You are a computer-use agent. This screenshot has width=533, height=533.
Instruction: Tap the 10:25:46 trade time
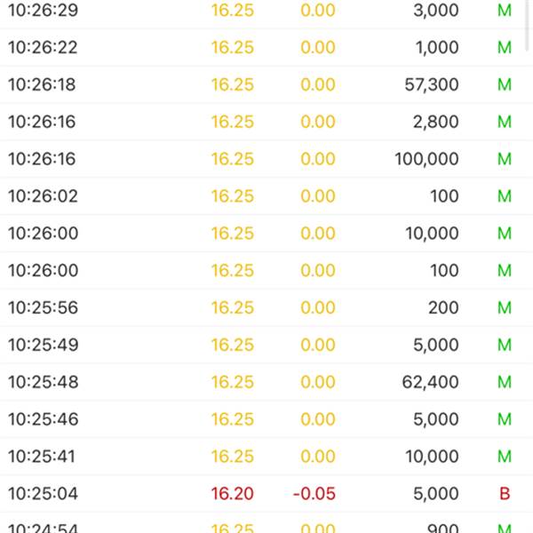(x=43, y=419)
